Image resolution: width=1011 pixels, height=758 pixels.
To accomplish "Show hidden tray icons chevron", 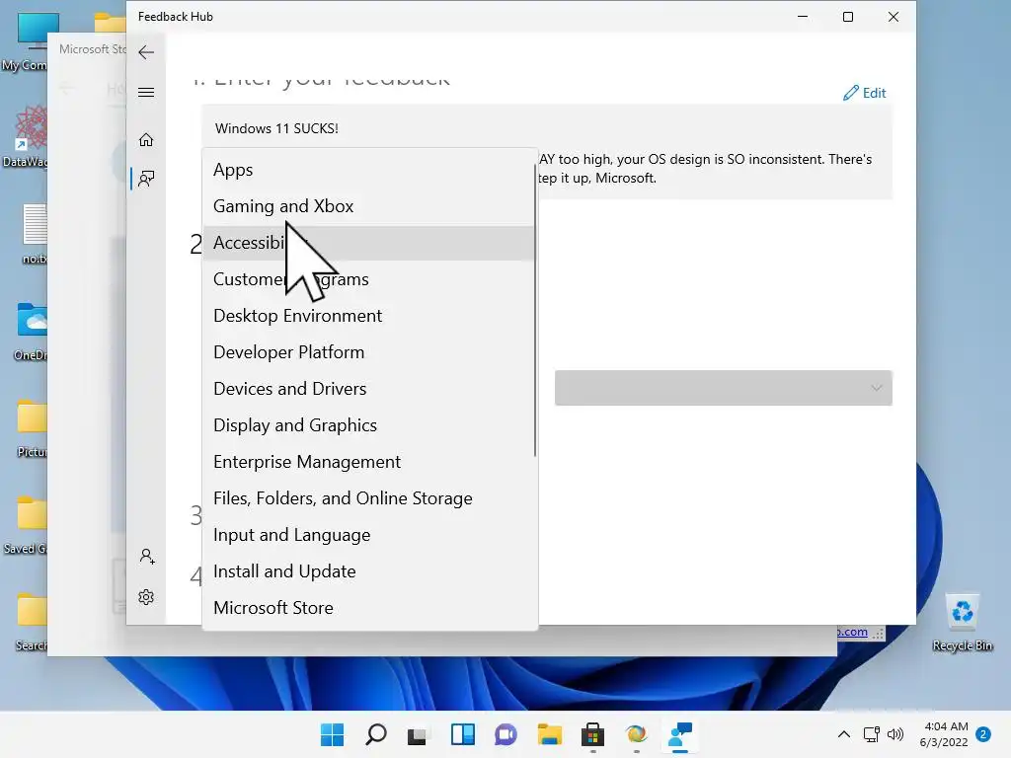I will (843, 734).
